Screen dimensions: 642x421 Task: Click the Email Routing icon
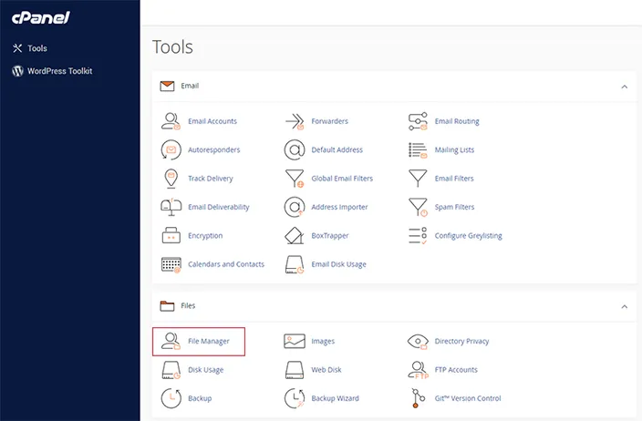418,121
